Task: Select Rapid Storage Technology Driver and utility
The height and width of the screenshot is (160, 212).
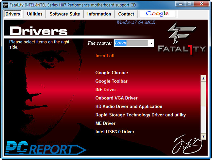Action: click(x=140, y=115)
